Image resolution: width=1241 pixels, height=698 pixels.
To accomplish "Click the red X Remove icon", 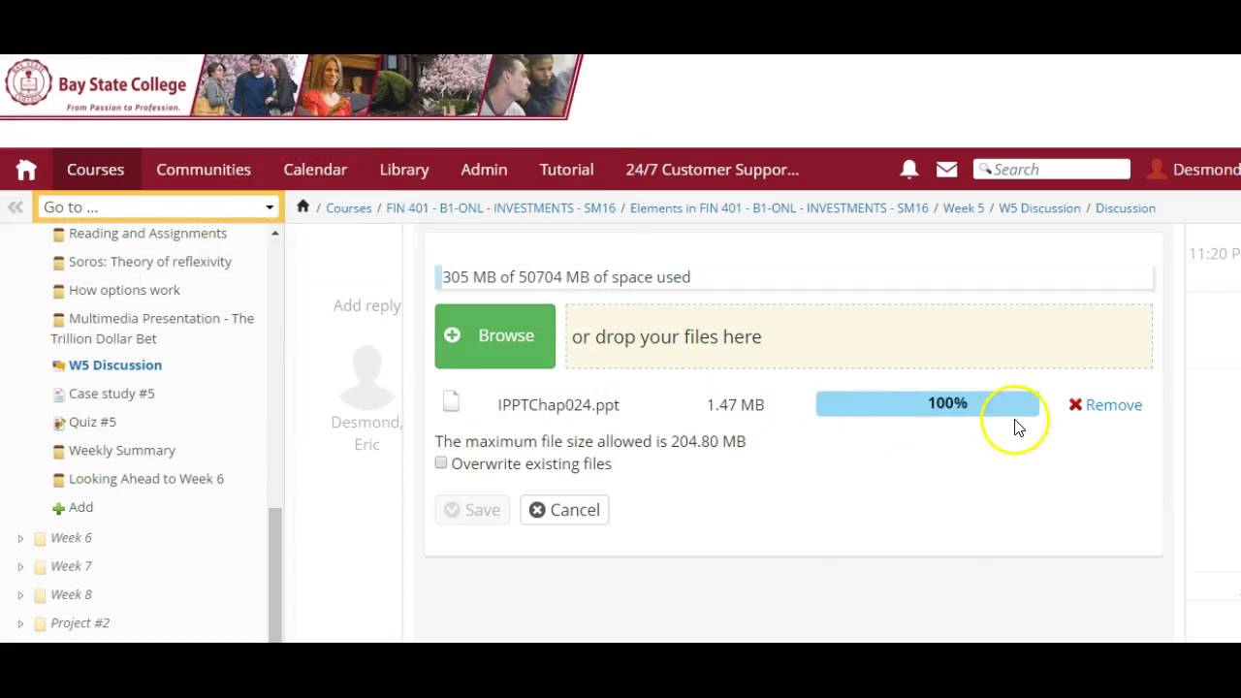I will coord(1075,404).
